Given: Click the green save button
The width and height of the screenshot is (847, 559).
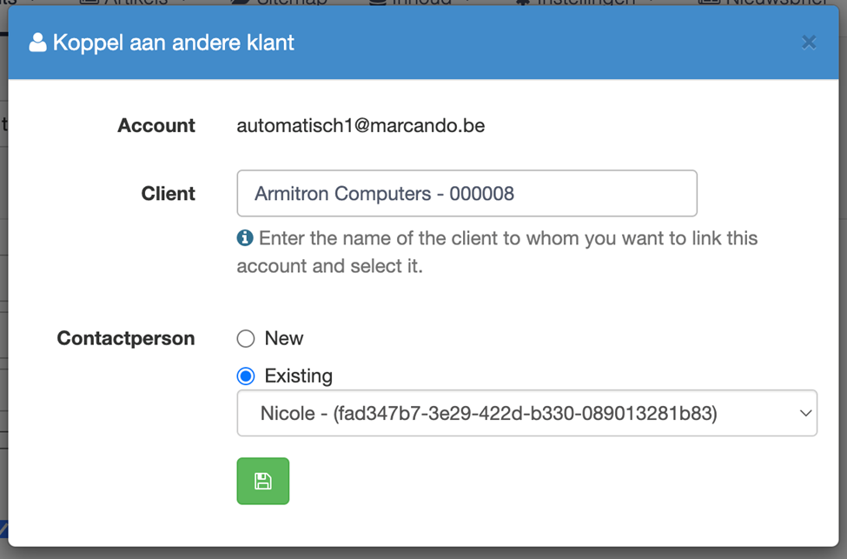Looking at the screenshot, I should (262, 481).
